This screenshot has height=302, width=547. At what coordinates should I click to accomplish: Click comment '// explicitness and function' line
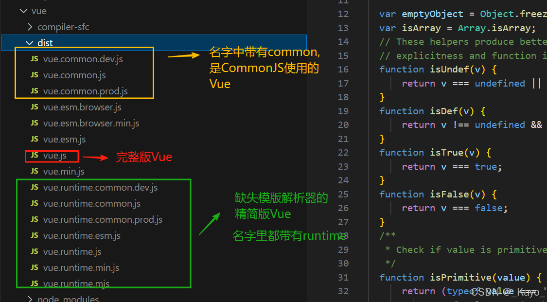[x=463, y=56]
